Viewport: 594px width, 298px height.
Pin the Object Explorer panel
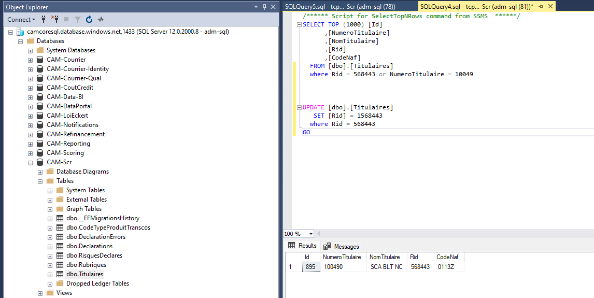tap(265, 7)
